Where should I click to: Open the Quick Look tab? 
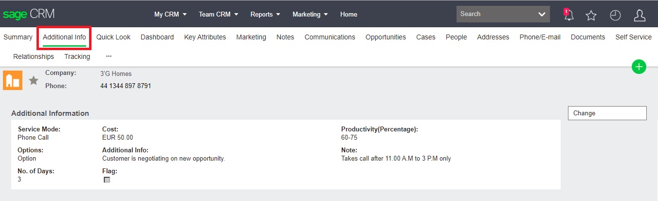[113, 37]
